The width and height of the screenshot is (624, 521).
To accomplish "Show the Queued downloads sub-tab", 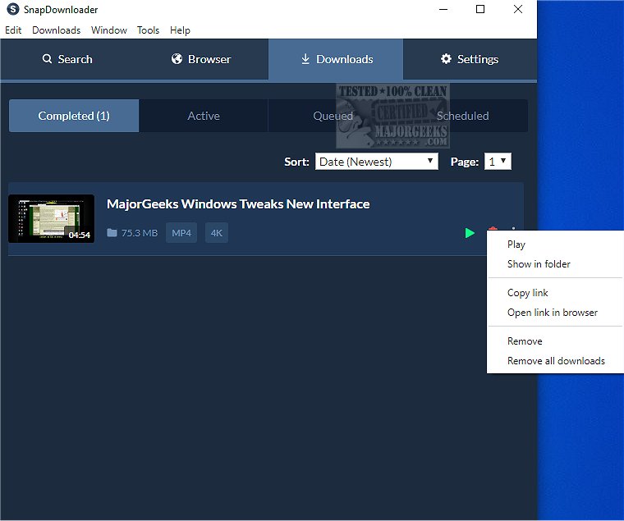I will [333, 116].
